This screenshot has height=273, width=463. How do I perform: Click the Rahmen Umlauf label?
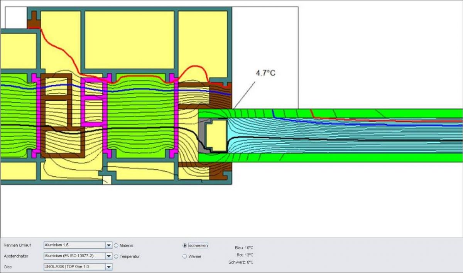17,245
